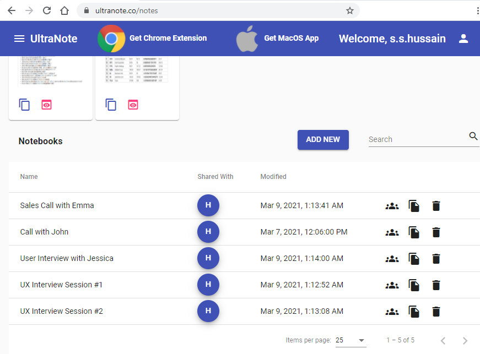The image size is (480, 354).
Task: Open Call with John notebook
Action: click(x=44, y=232)
